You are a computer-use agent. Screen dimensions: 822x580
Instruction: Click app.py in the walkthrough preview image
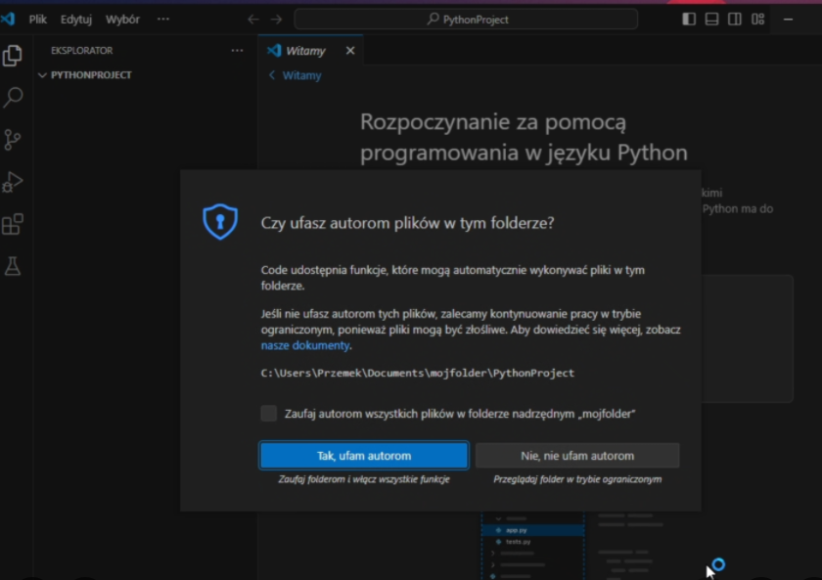[x=517, y=530]
